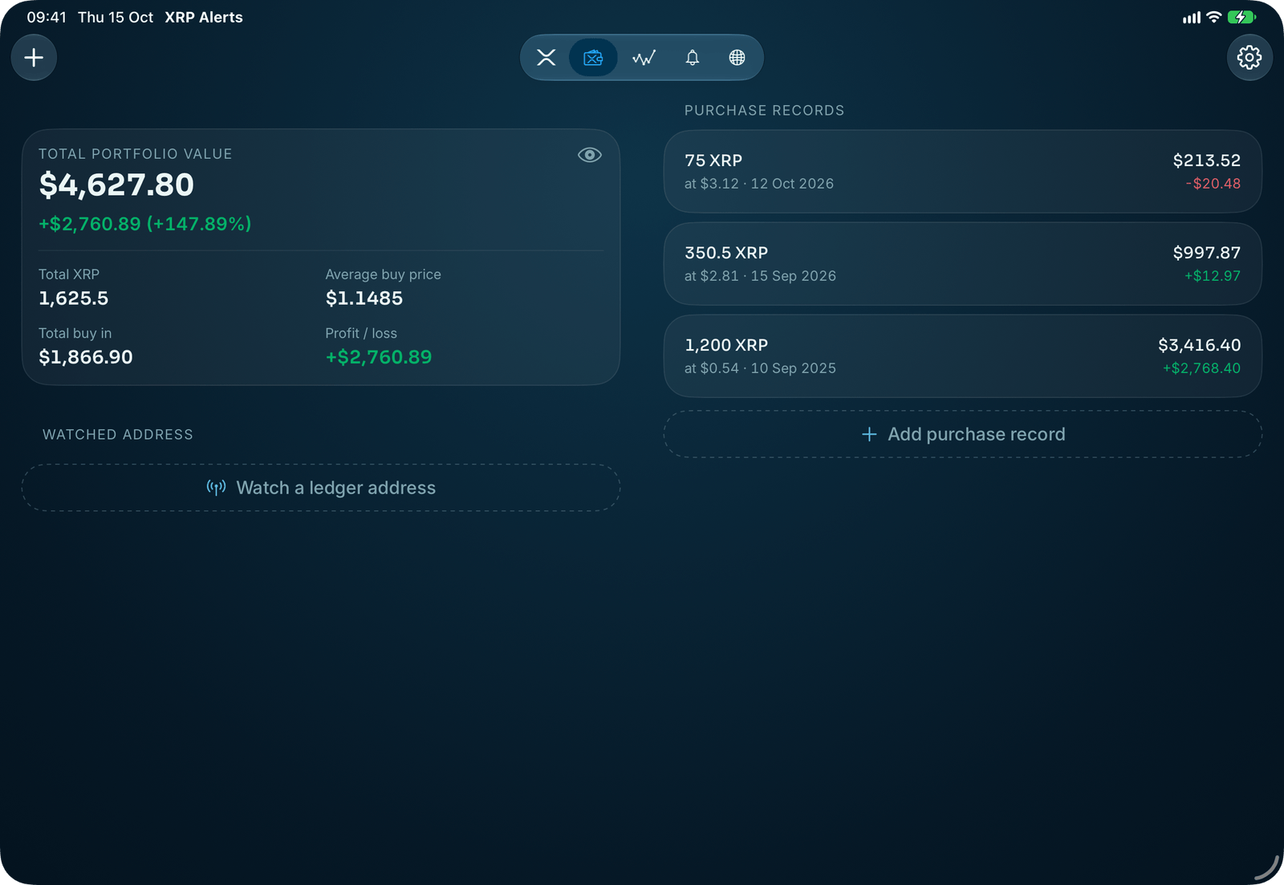Click the green +$2,760.89 under Profit / loss
Screen dimensions: 1284x885
379,357
